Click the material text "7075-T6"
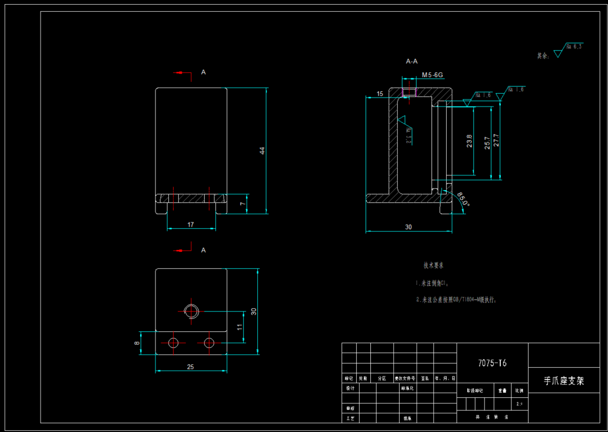 click(492, 363)
